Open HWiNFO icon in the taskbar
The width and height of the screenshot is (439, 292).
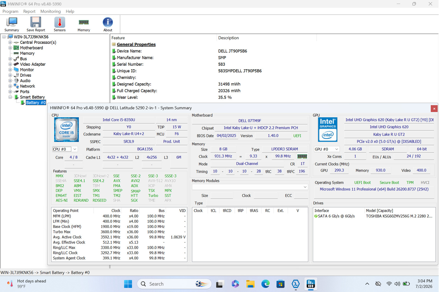click(311, 284)
